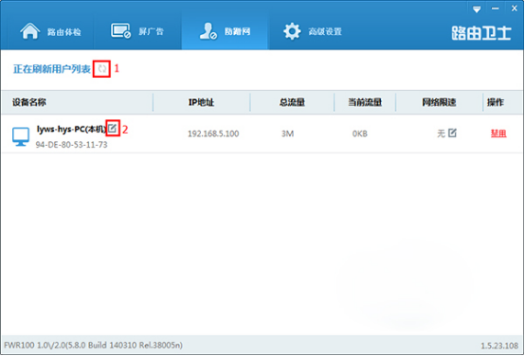525x356 pixels.
Task: Edit the lyws-hys-PC device name icon
Action: [x=113, y=128]
